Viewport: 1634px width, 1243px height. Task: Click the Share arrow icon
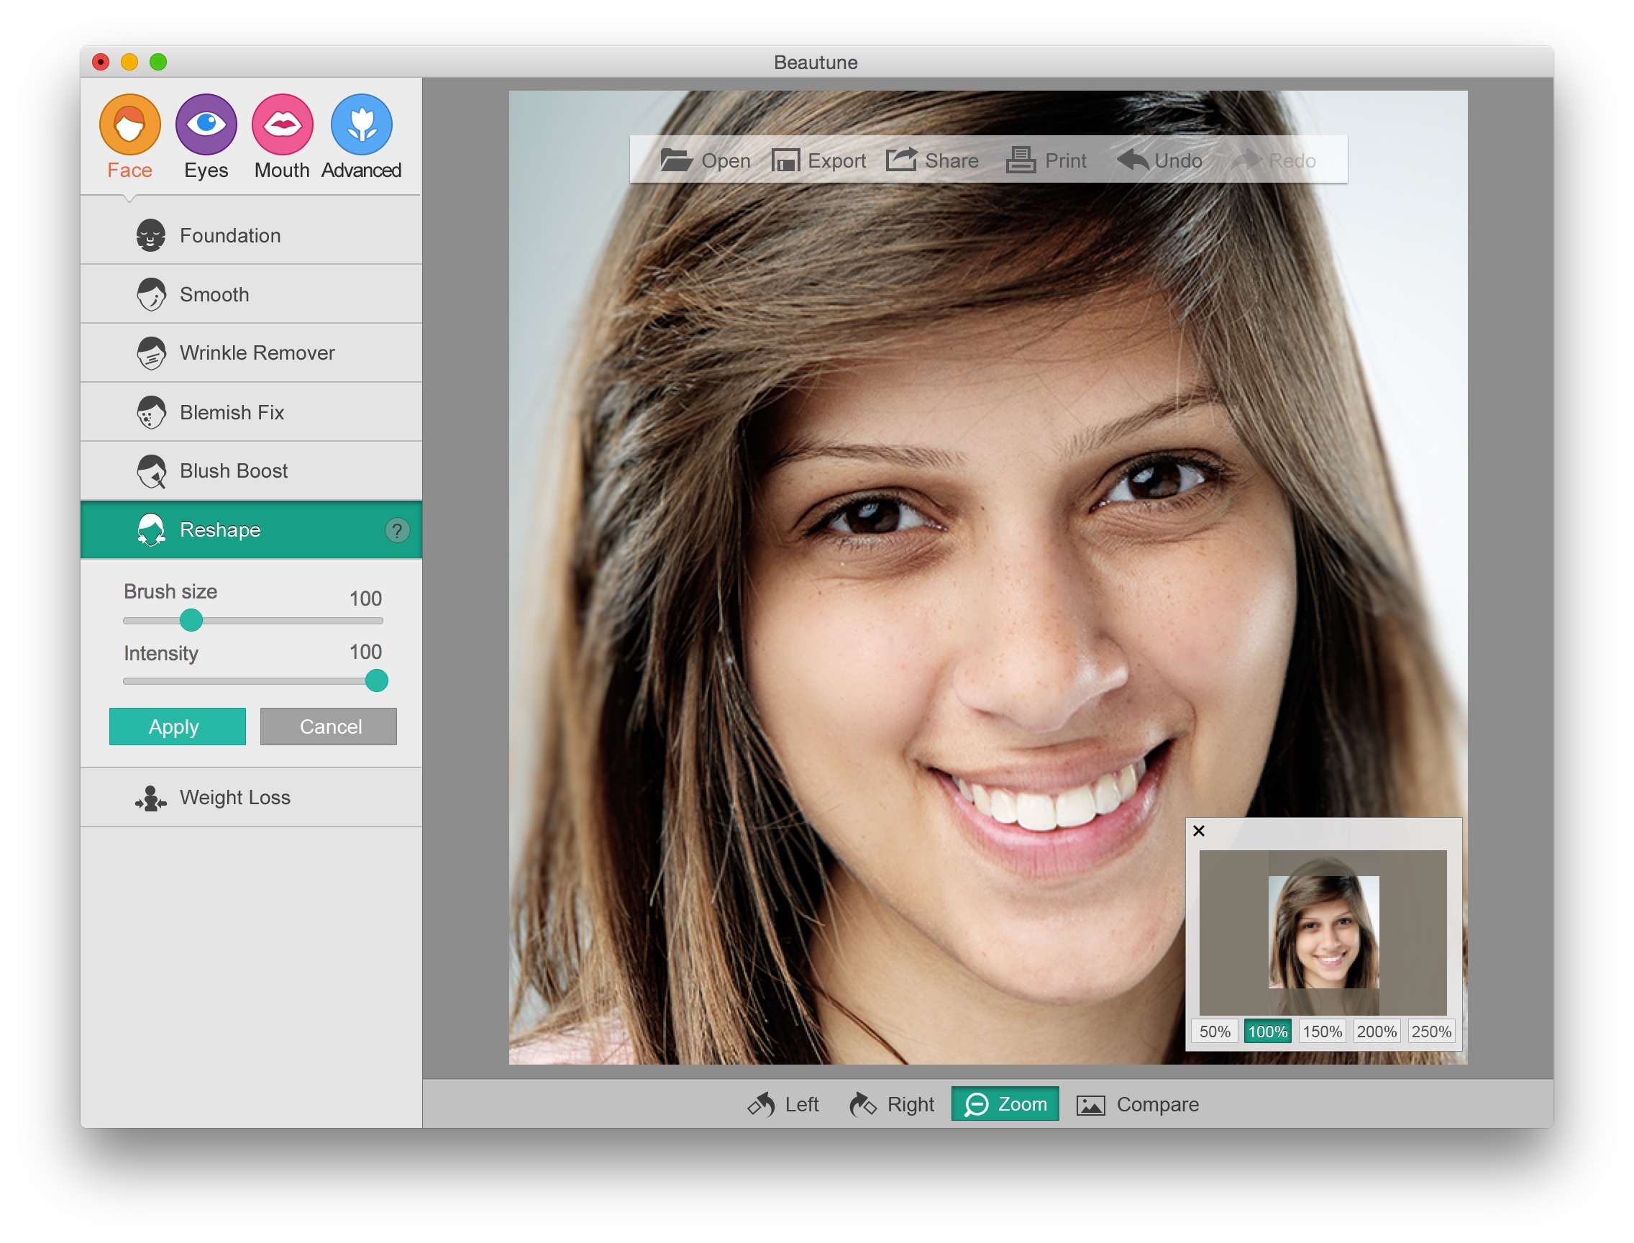pos(901,160)
